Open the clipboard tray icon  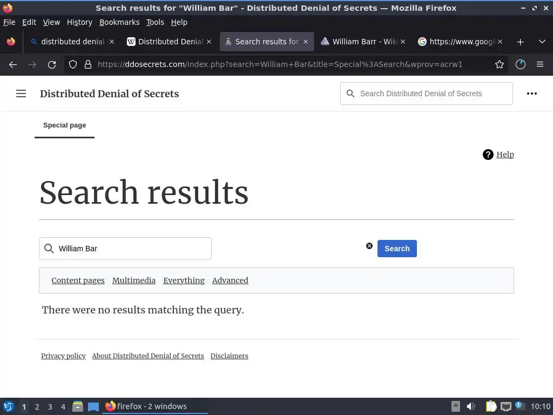click(491, 406)
